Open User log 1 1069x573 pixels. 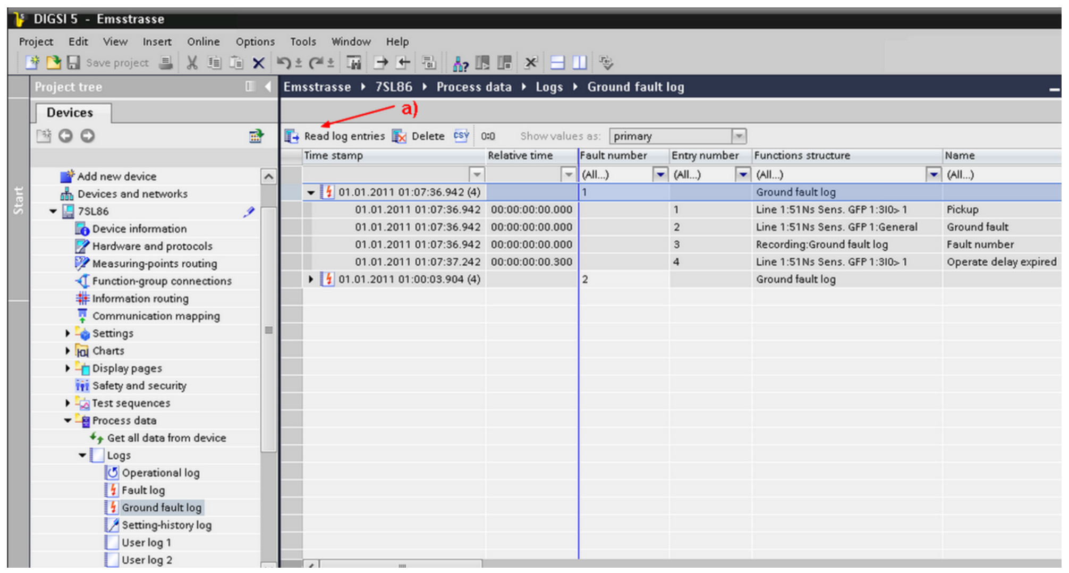pyautogui.click(x=146, y=543)
